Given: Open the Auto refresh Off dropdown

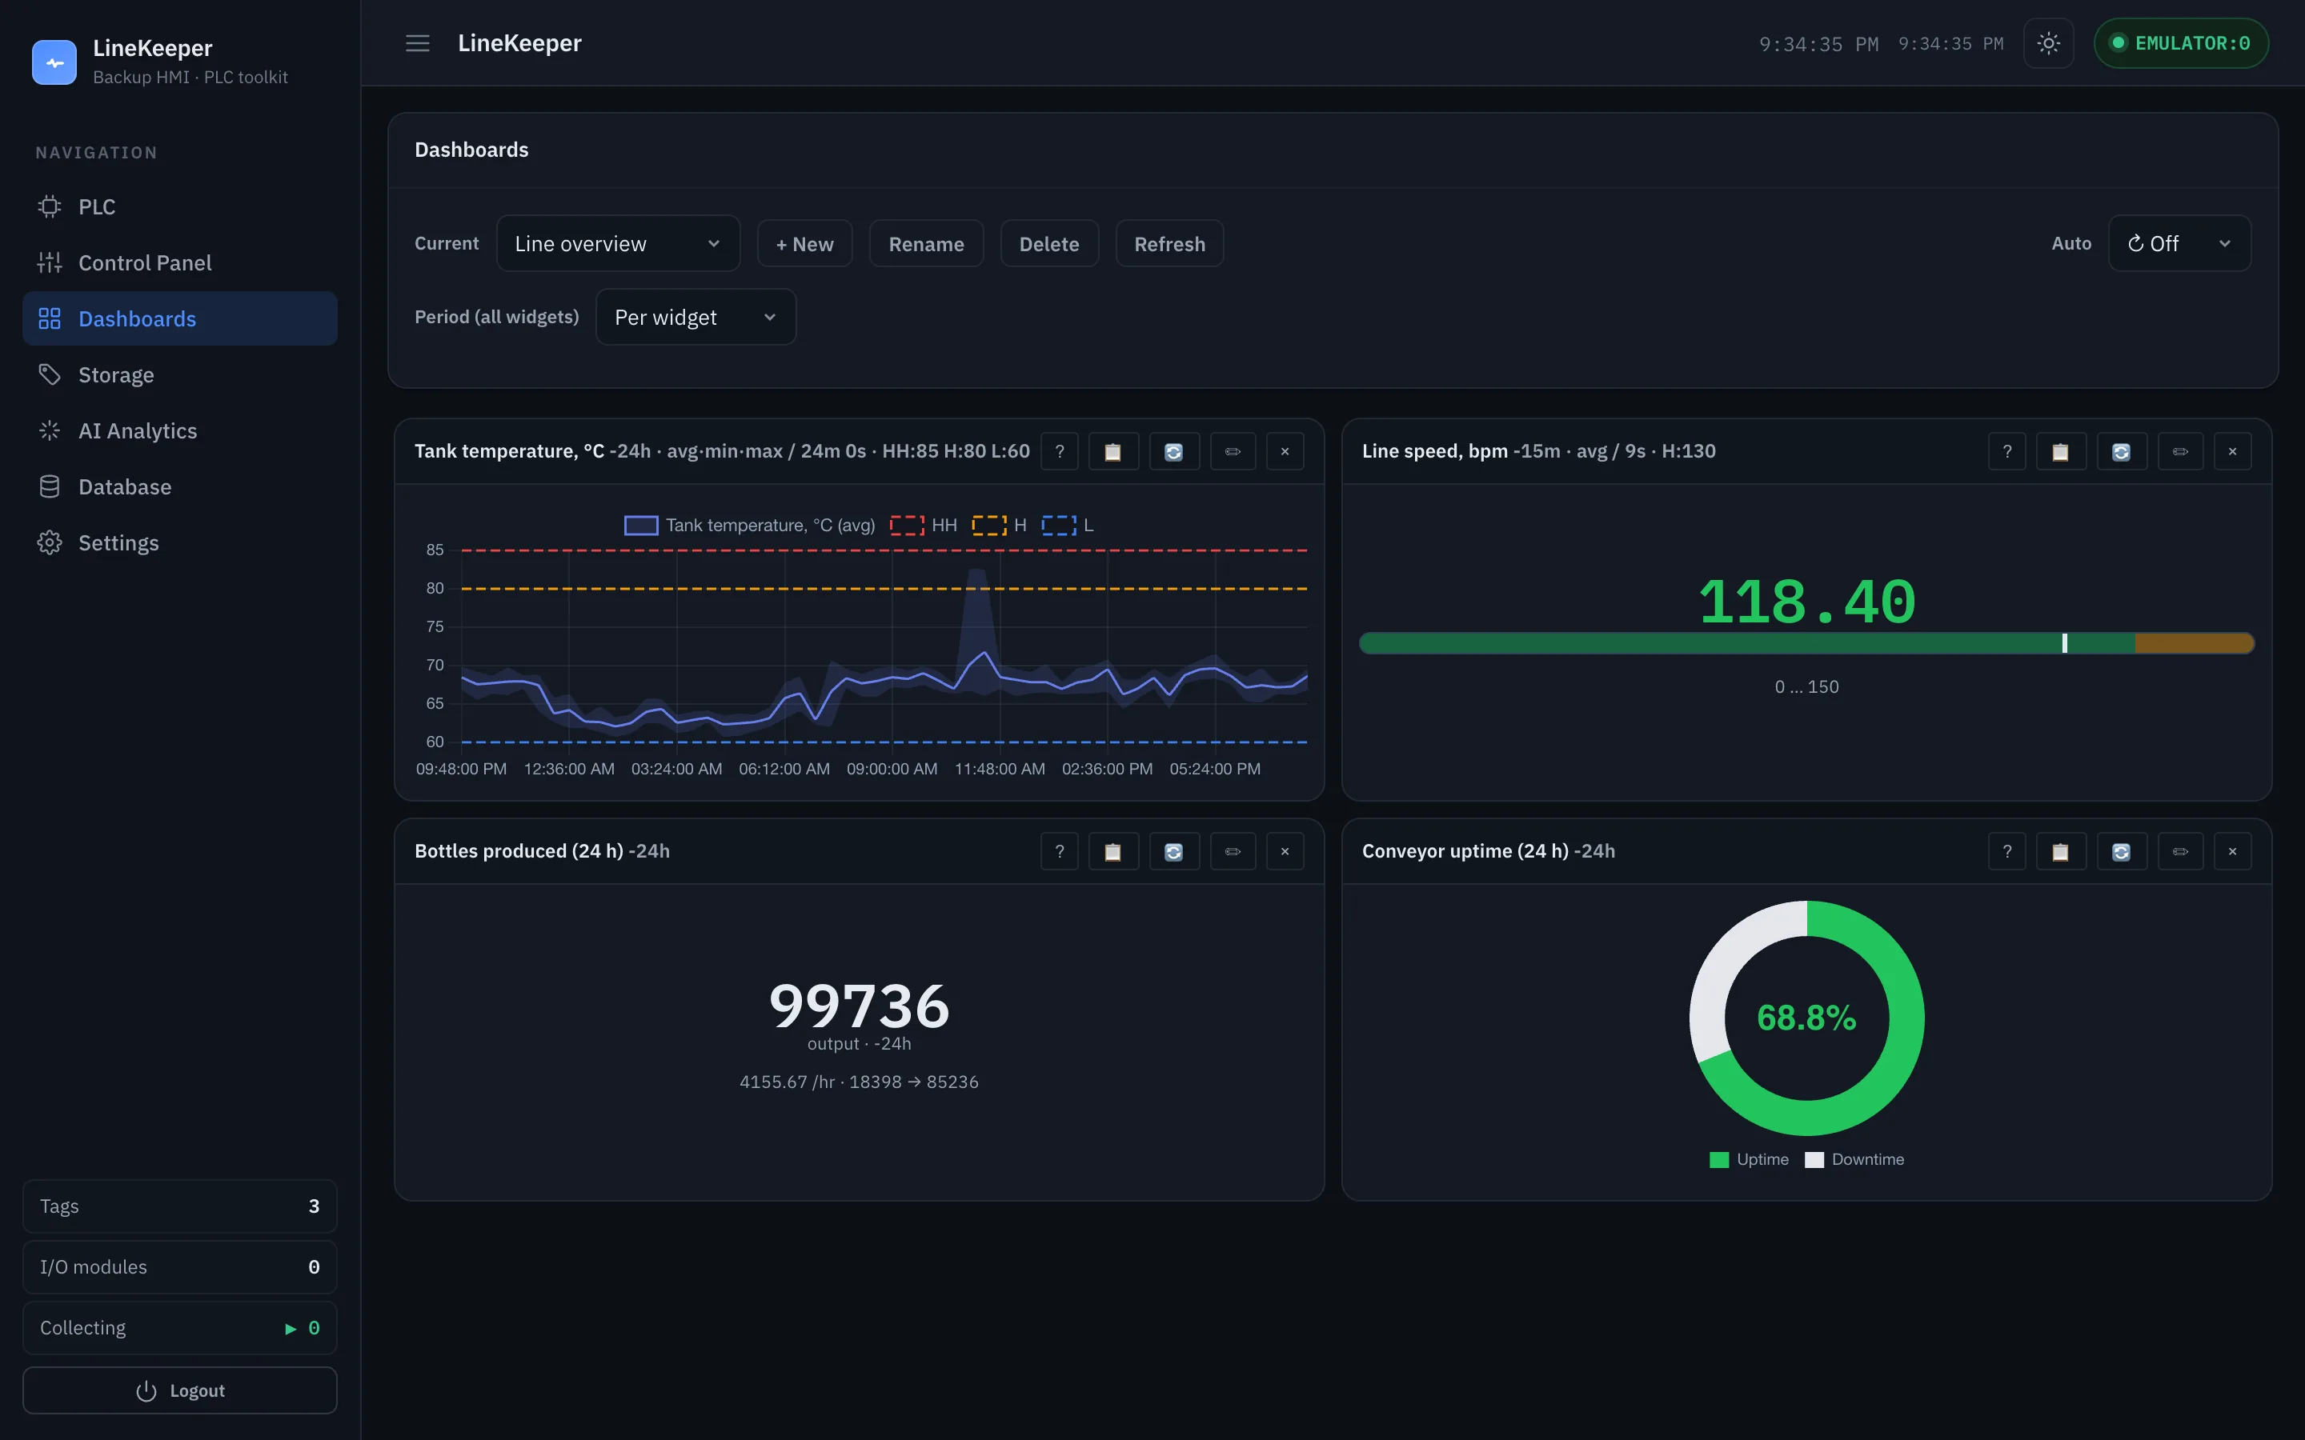Looking at the screenshot, I should click(2179, 244).
